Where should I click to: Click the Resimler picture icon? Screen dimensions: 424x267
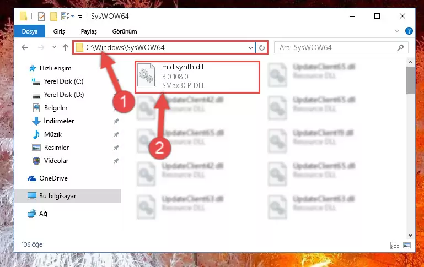[36, 148]
